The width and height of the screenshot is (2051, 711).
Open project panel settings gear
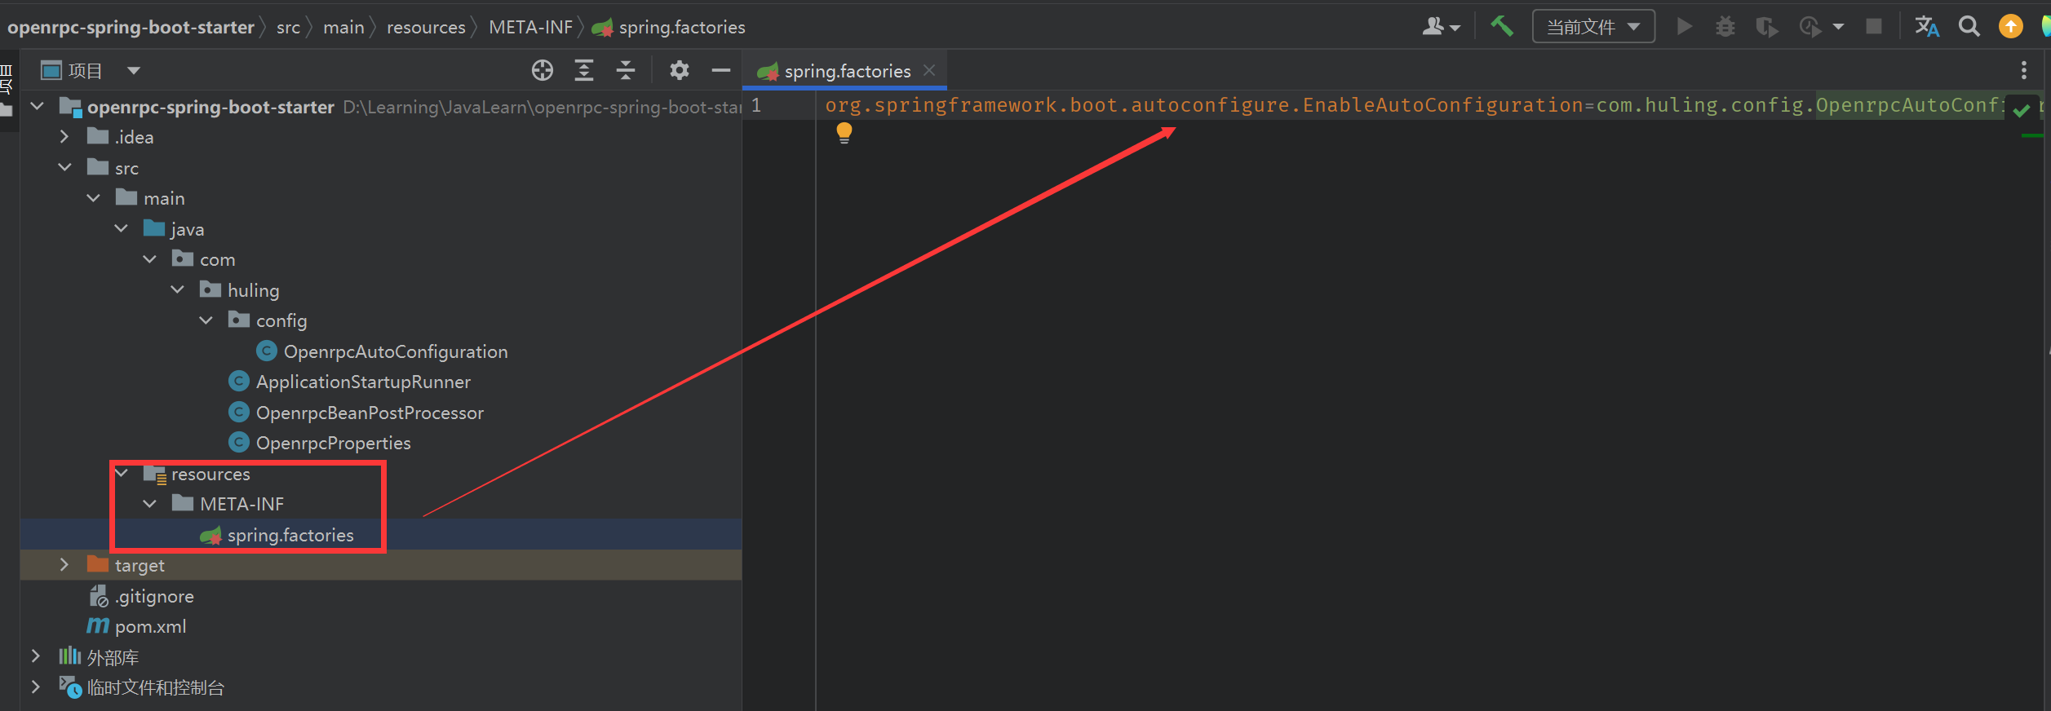tap(679, 71)
